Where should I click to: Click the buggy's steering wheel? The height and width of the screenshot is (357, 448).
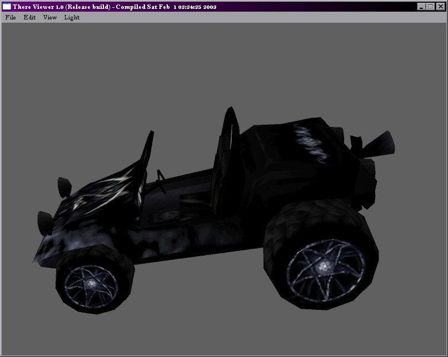(x=162, y=181)
